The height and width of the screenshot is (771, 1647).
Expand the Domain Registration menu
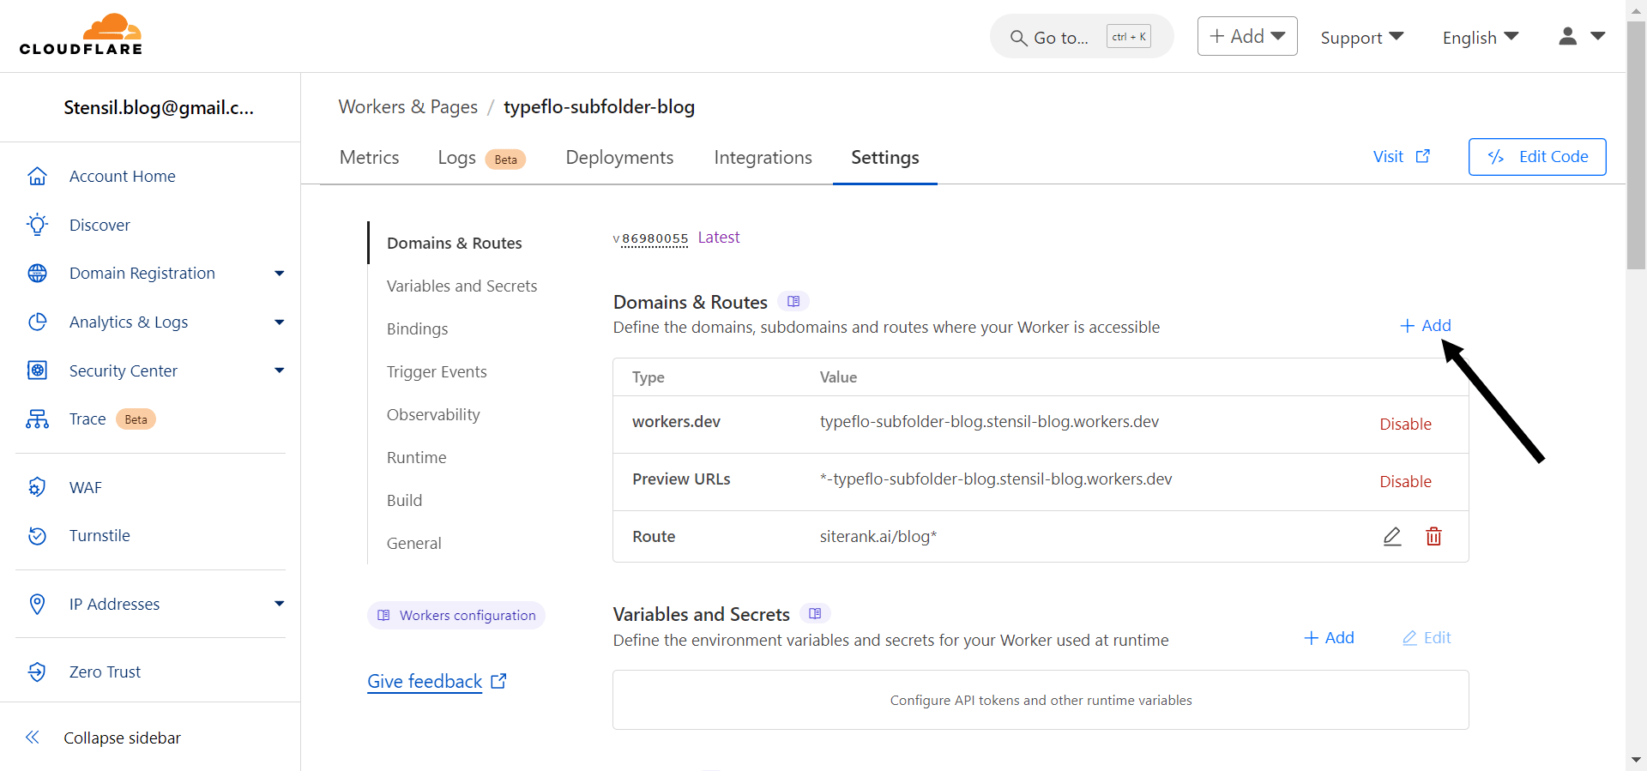pyautogui.click(x=279, y=274)
